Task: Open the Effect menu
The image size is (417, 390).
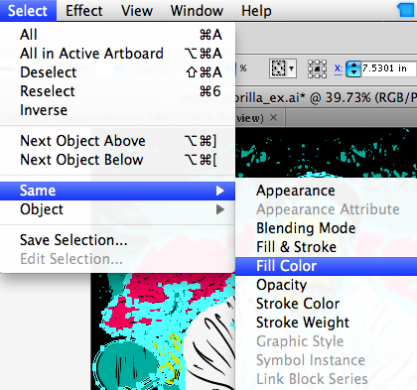Action: click(84, 11)
